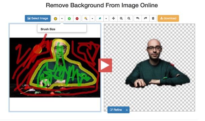Screen dimensions: 205x121
Task: Click the Brush Size popover label
Action: click(x=48, y=29)
